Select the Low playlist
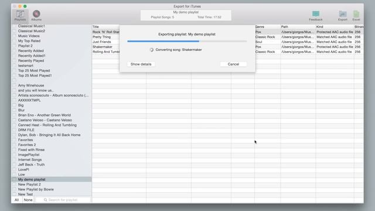 point(21,175)
